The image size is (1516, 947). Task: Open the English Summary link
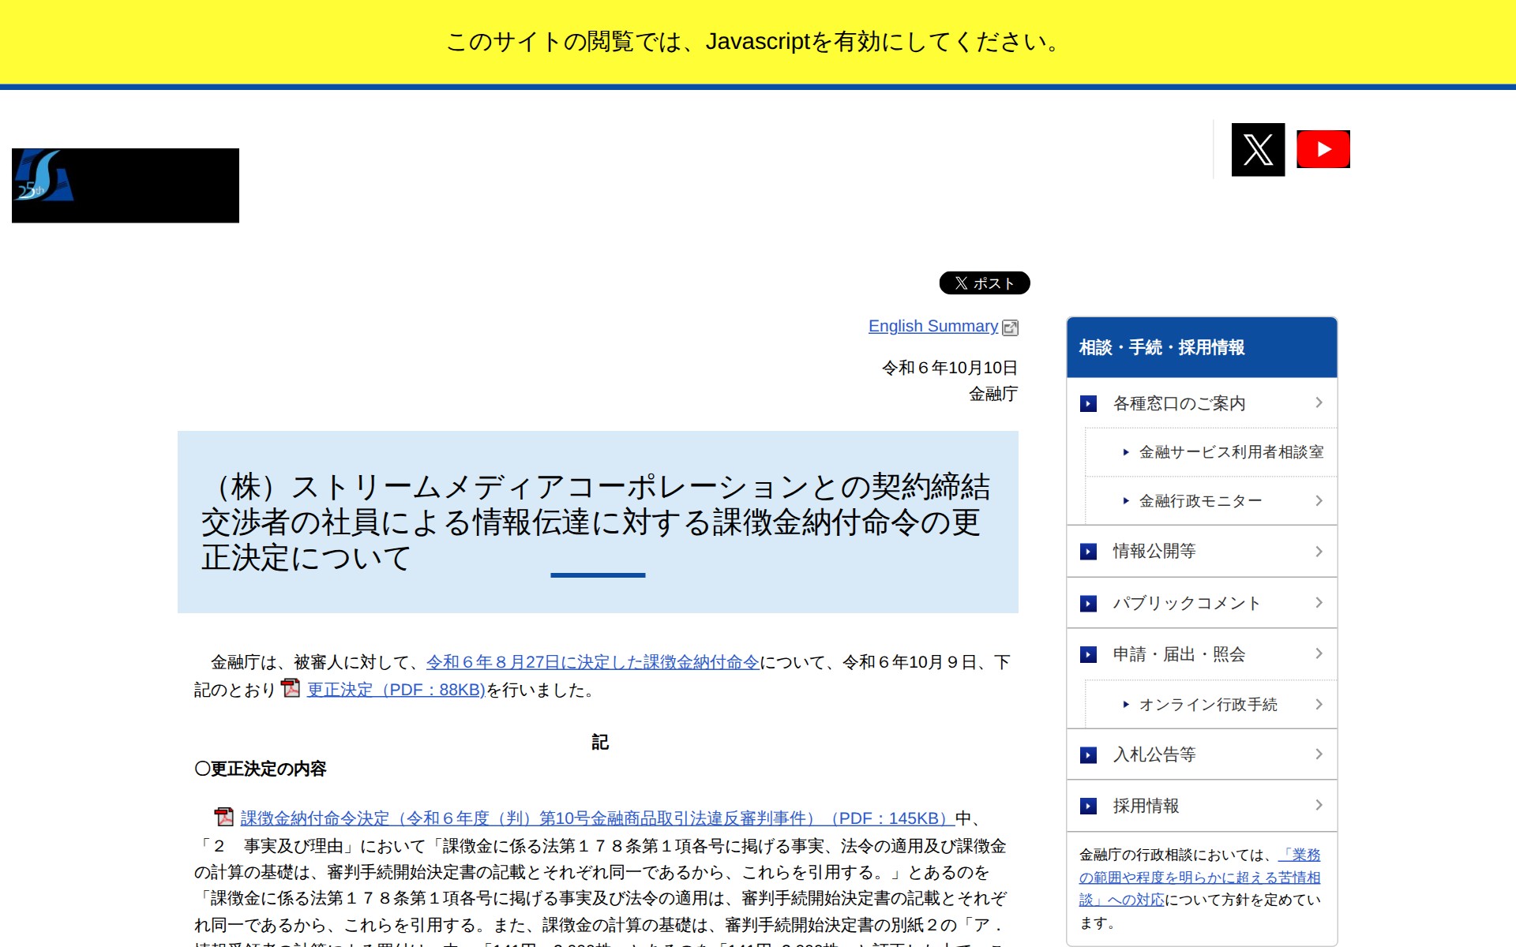pos(932,326)
